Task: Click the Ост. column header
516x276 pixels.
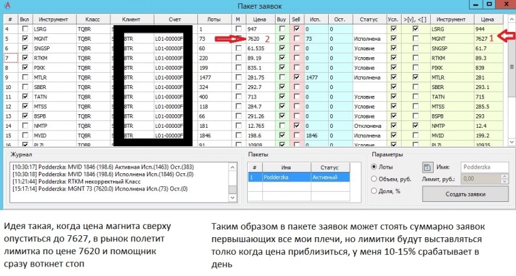Action: pos(340,20)
